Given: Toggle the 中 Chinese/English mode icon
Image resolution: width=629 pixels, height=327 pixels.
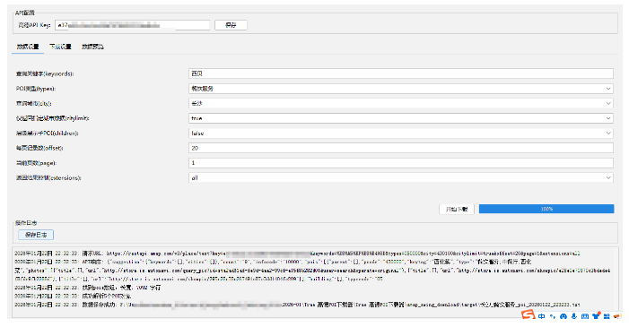Looking at the screenshot, I should [542, 316].
